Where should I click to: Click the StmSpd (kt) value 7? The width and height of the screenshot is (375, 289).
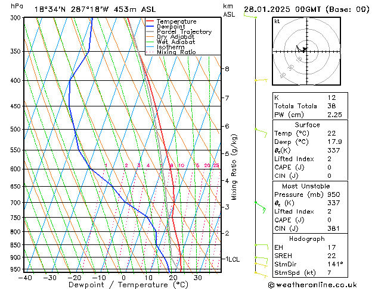tap(330, 272)
